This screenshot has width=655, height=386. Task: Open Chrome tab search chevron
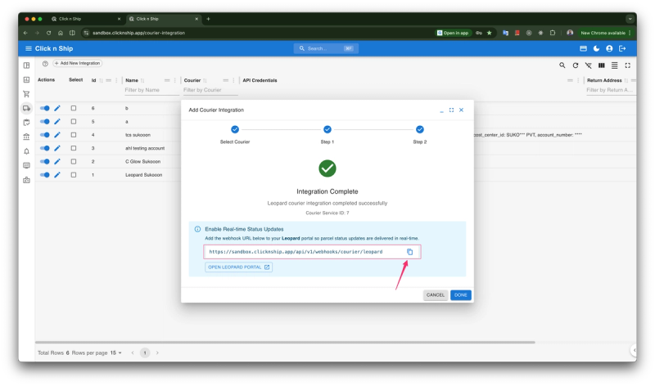(x=630, y=19)
